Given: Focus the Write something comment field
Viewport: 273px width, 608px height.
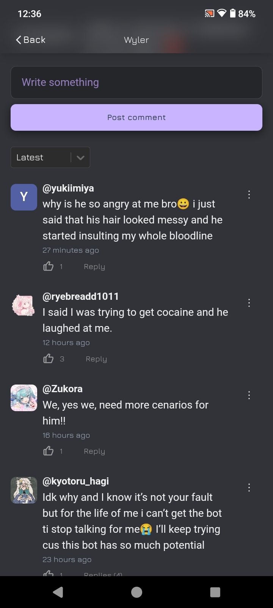Looking at the screenshot, I should 136,82.
